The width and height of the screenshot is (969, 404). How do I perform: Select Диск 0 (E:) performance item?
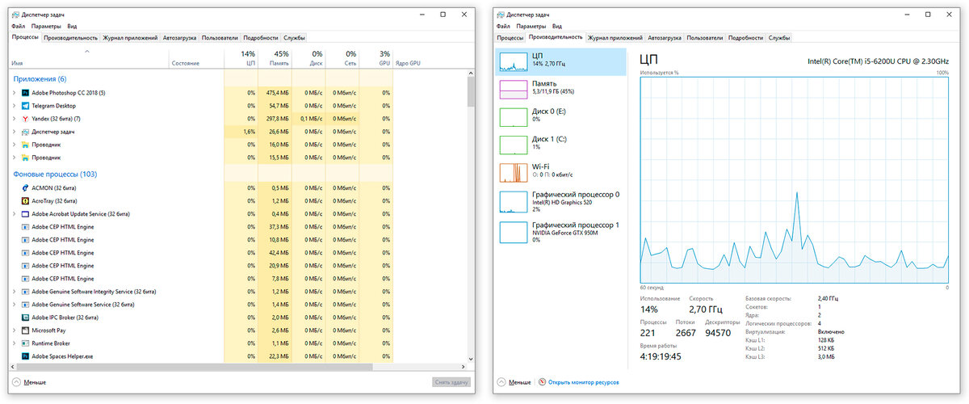(x=561, y=118)
